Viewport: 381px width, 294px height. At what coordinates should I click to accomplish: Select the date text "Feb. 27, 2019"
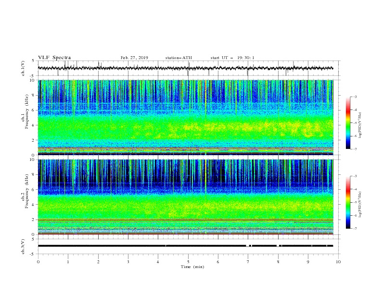pos(134,58)
